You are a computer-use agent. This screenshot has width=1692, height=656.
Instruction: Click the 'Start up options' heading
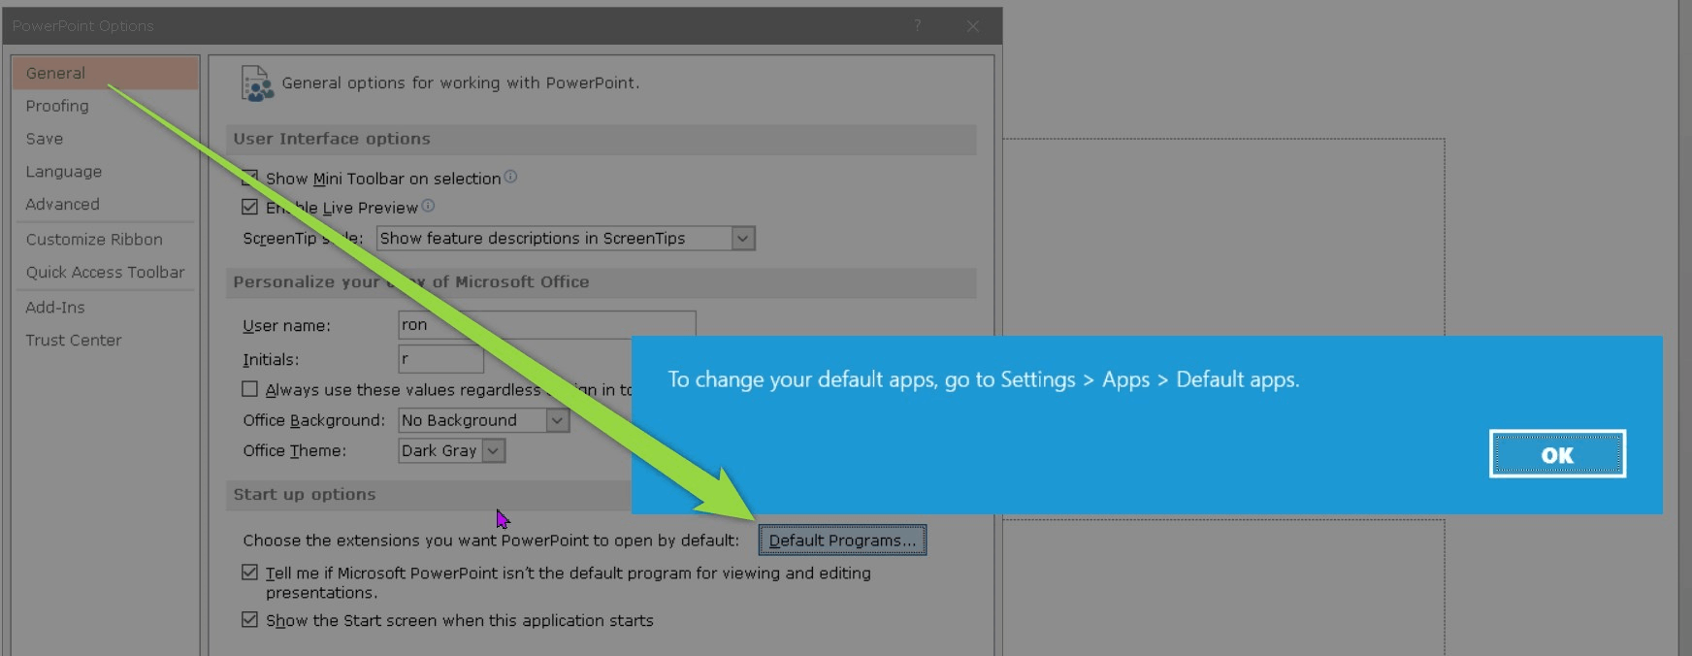pos(305,494)
